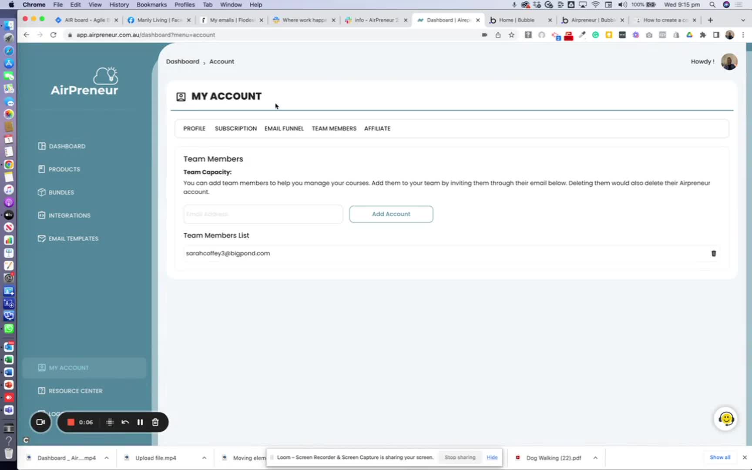Open the Dog Walking (22).pdf download
The image size is (752, 470).
click(553, 458)
